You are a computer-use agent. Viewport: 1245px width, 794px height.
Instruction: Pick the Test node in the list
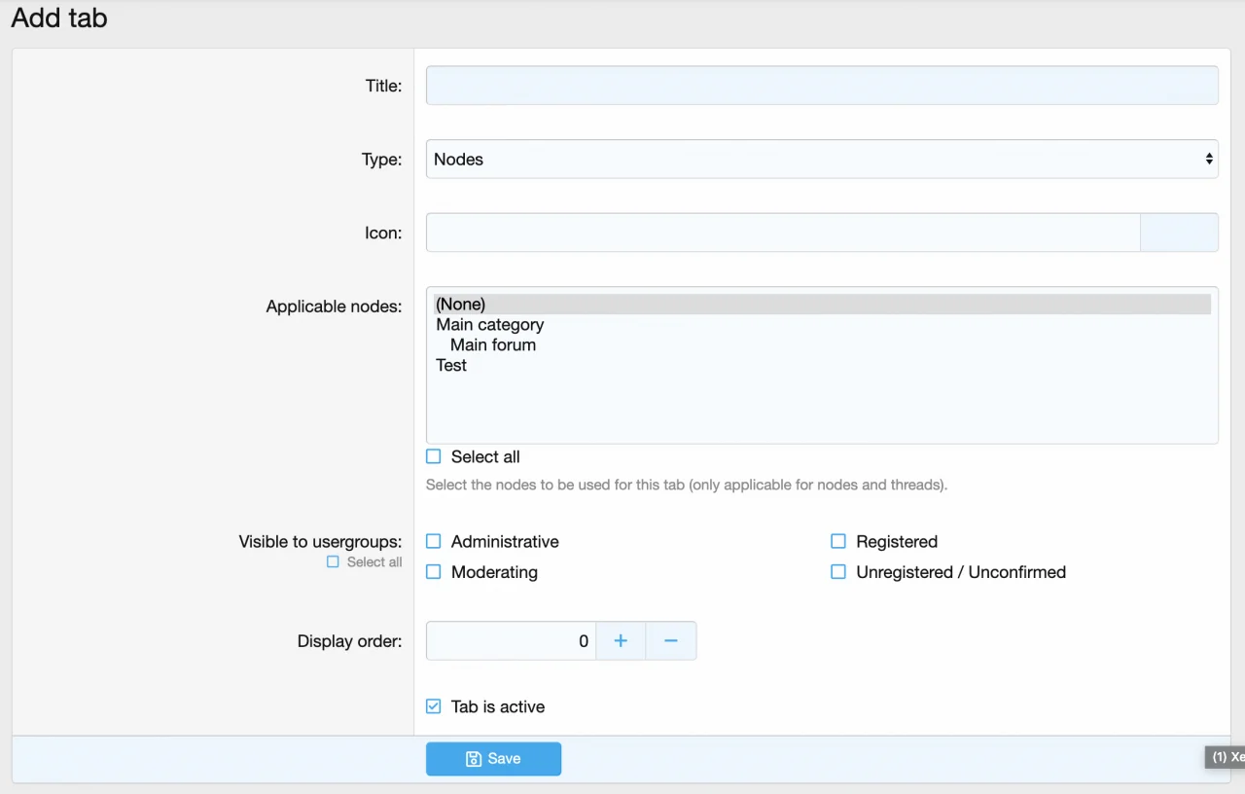pos(451,366)
